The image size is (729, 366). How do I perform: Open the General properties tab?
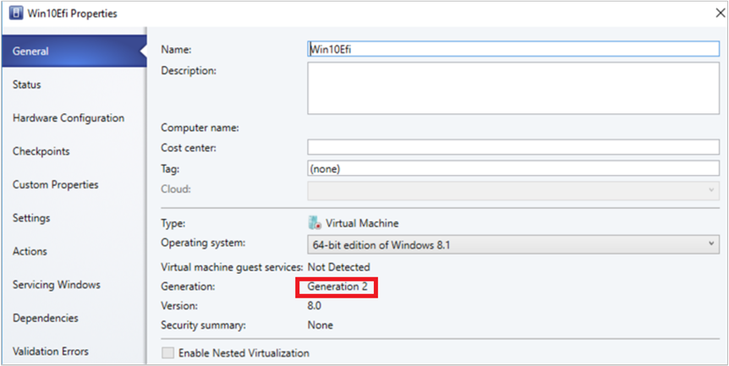tap(74, 51)
